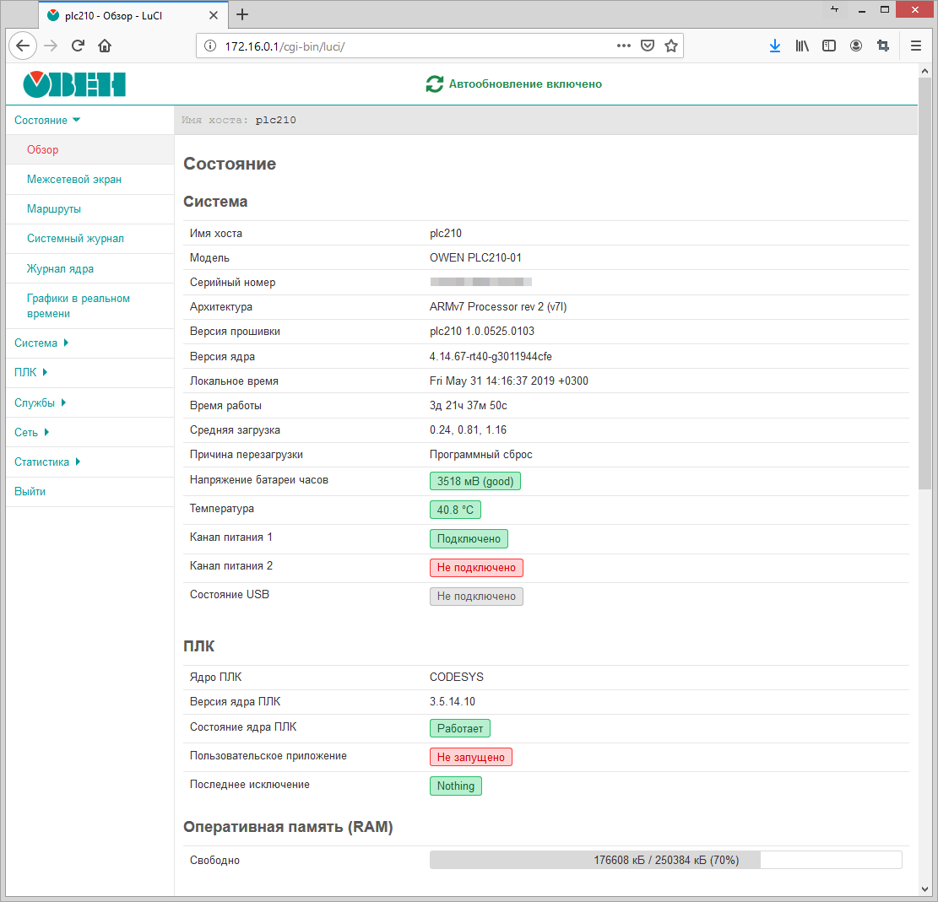This screenshot has height=902, width=938.
Task: Toggle auto-refresh via Автообновление включено text
Action: [525, 84]
